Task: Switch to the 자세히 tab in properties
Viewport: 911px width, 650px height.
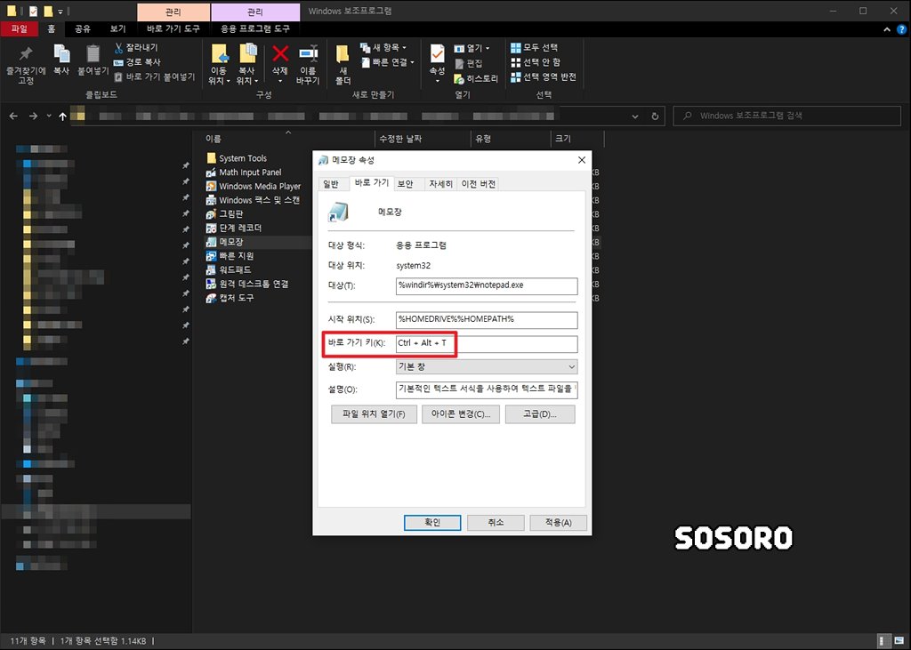Action: [440, 184]
